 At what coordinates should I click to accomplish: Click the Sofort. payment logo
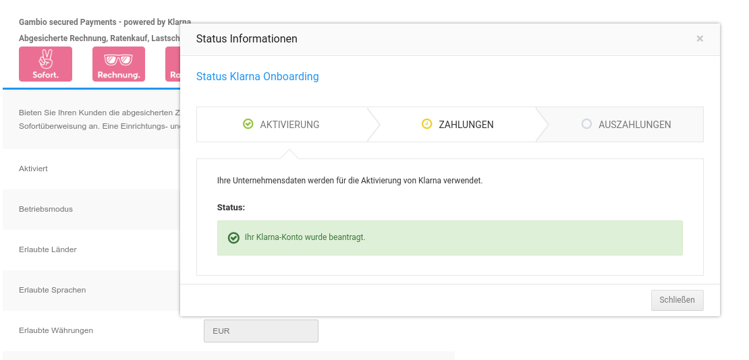tap(45, 64)
